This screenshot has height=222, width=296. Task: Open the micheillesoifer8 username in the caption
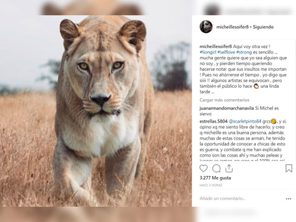click(x=216, y=46)
